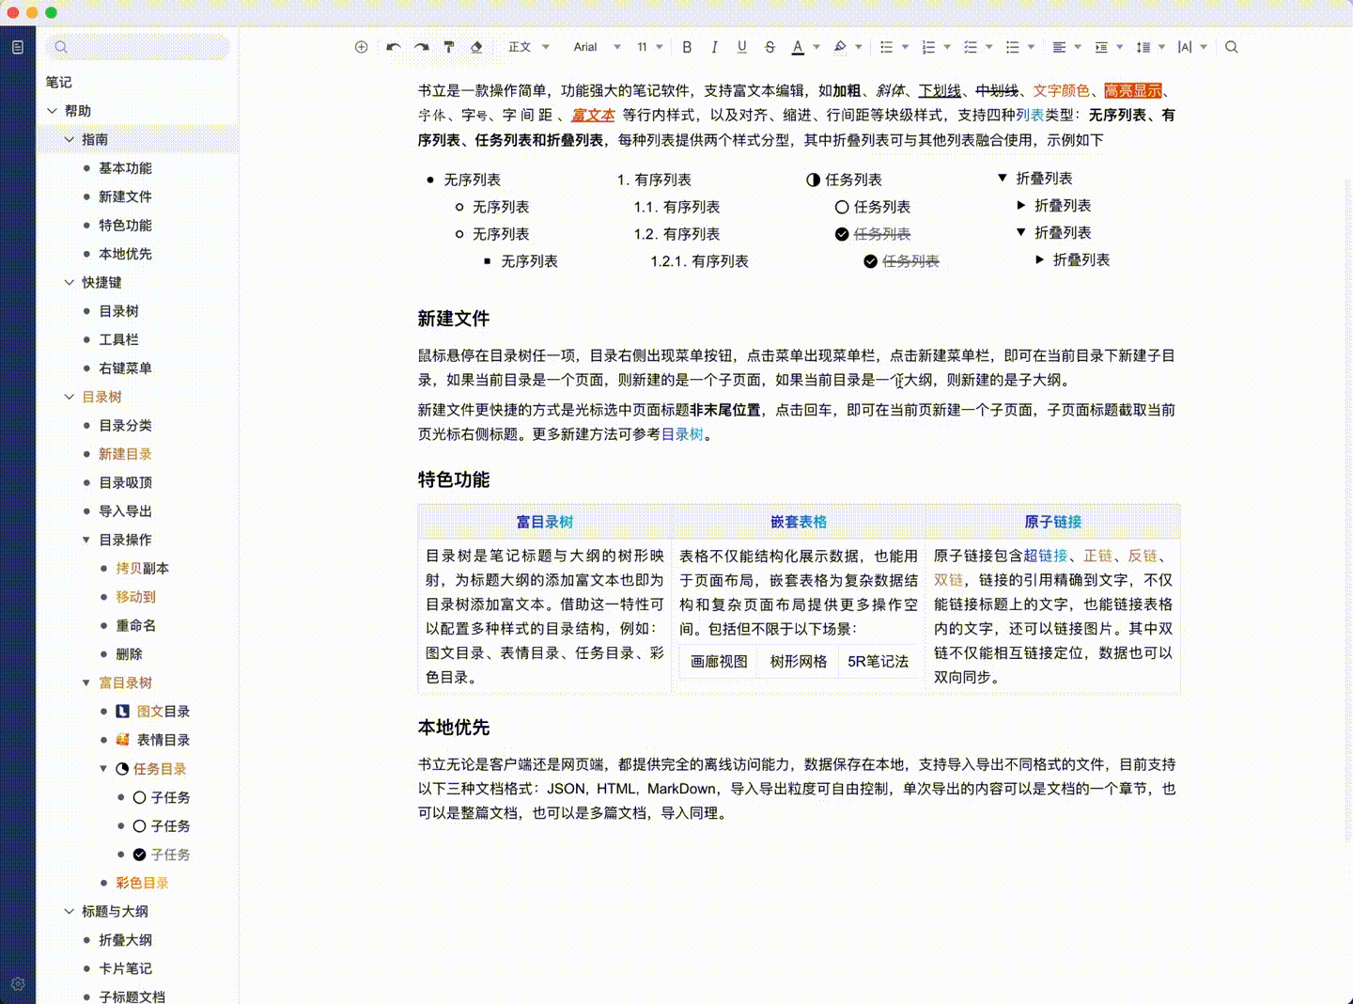Open the Arial font dropdown
This screenshot has height=1004, width=1353.
pyautogui.click(x=597, y=47)
